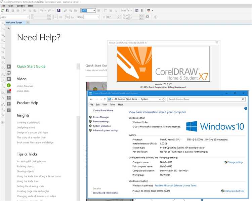Open the Workspace monitor icon in sidebar
The width and height of the screenshot is (252, 201).
(9, 73)
